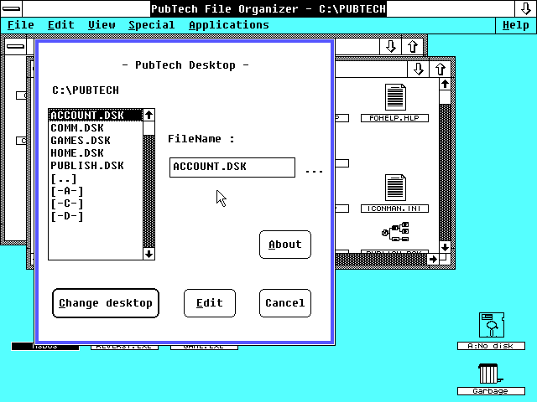
Task: Click the file list scroll-up arrow
Action: [149, 116]
